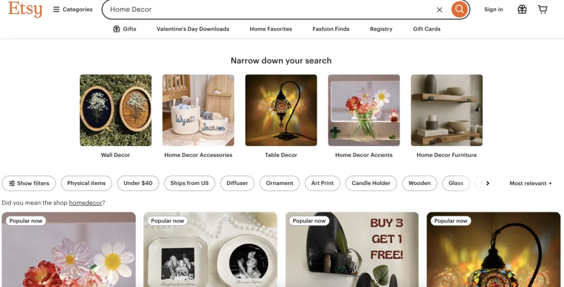The image size is (564, 287).
Task: Click the Show filters button
Action: (29, 183)
